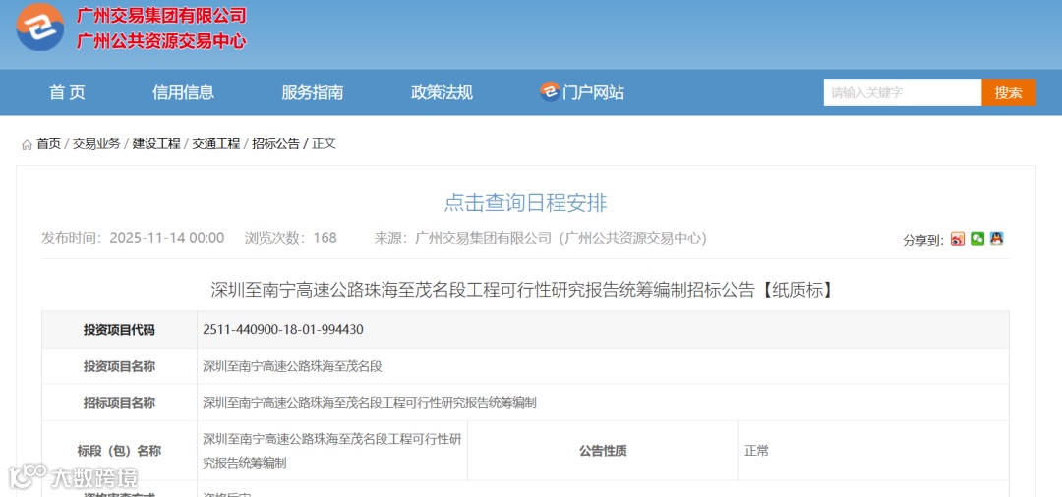This screenshot has width=1062, height=497.
Task: Open the 门户网站 navigation item
Action: tap(593, 92)
